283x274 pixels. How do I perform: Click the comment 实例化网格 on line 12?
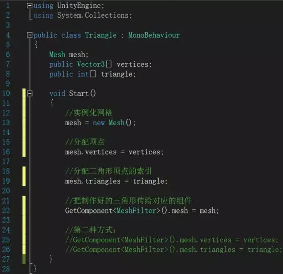(x=89, y=113)
